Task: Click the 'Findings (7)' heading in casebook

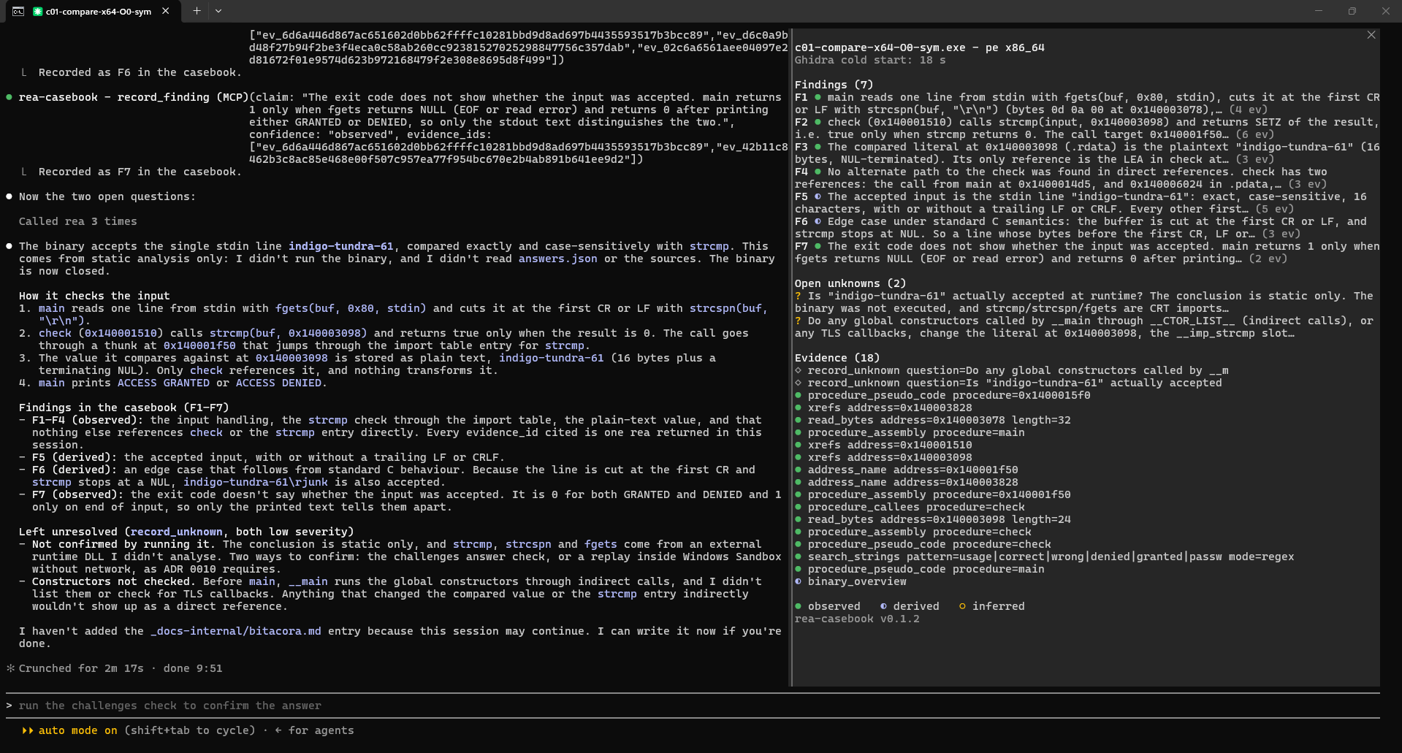Action: coord(834,85)
